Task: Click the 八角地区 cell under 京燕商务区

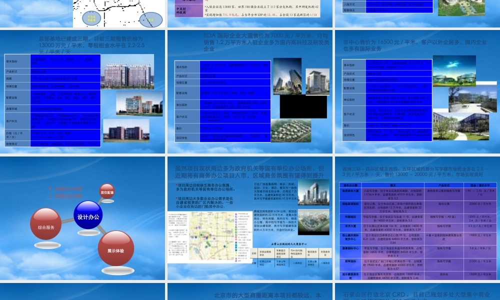Action: [x=325, y=263]
